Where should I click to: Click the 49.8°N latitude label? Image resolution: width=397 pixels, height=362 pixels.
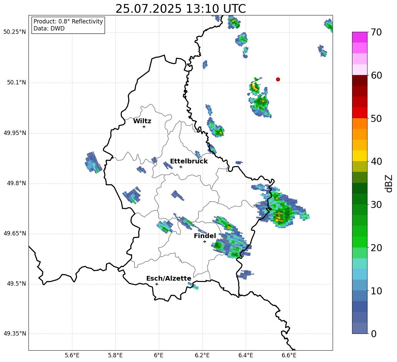17,183
